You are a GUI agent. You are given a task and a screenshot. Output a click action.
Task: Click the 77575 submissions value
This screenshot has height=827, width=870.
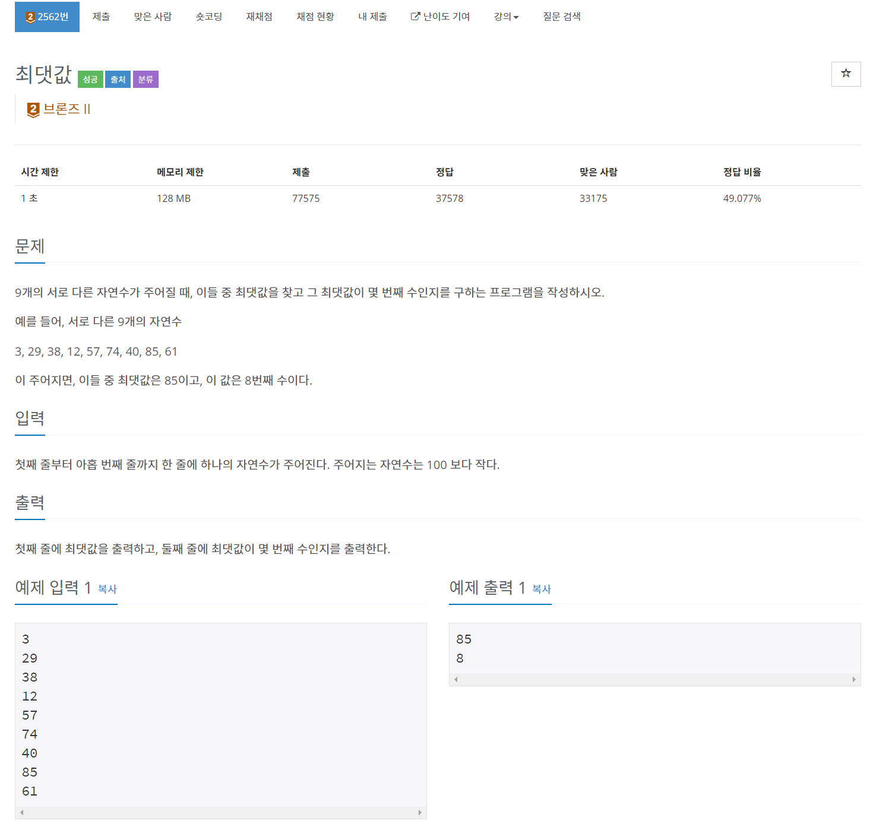(306, 198)
